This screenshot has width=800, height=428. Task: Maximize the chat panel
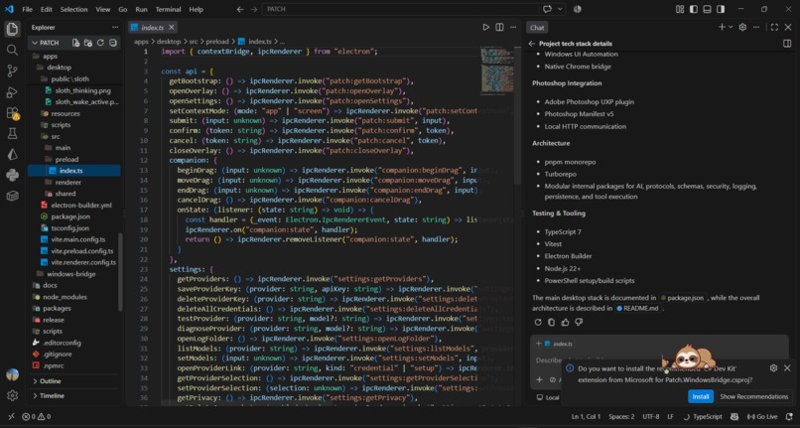[774, 27]
